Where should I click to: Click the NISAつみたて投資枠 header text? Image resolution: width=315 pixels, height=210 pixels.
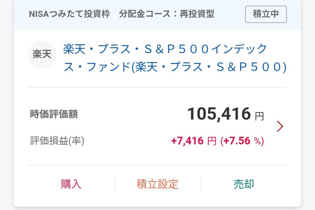70,14
